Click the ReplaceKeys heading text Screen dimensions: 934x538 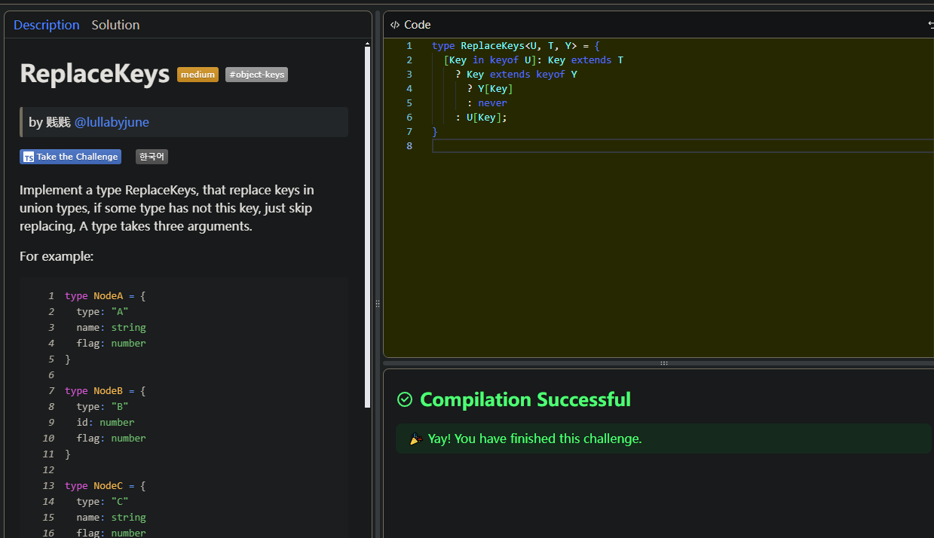click(x=94, y=74)
